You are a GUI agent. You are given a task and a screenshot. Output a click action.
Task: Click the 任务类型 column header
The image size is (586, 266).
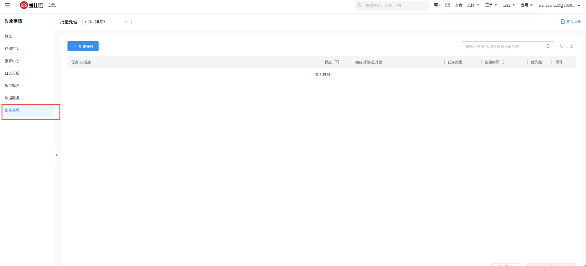pos(455,62)
